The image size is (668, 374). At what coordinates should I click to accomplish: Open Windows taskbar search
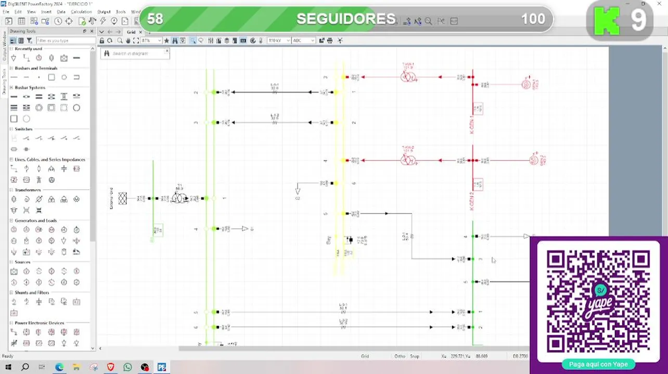pyautogui.click(x=25, y=367)
